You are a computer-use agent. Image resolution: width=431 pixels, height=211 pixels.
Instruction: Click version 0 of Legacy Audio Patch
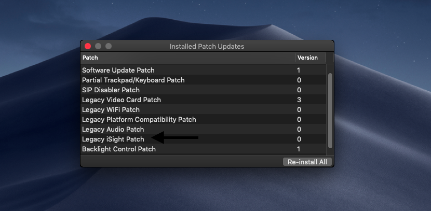pos(299,130)
